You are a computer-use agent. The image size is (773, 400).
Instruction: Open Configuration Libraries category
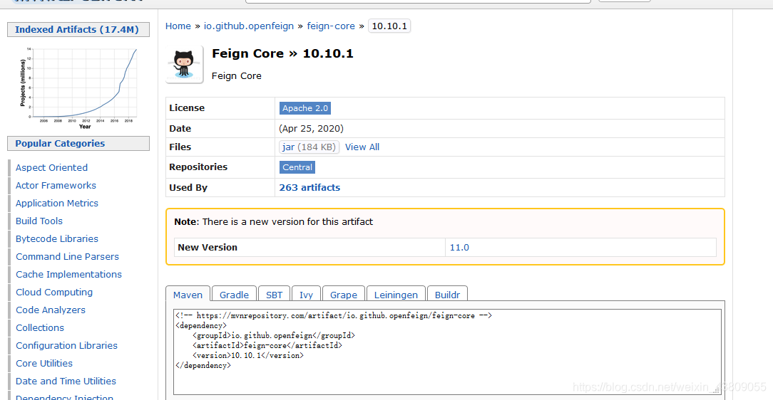pyautogui.click(x=66, y=345)
